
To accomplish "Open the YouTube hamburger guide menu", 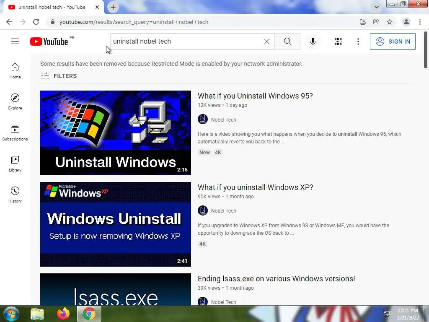I will 15,42.
